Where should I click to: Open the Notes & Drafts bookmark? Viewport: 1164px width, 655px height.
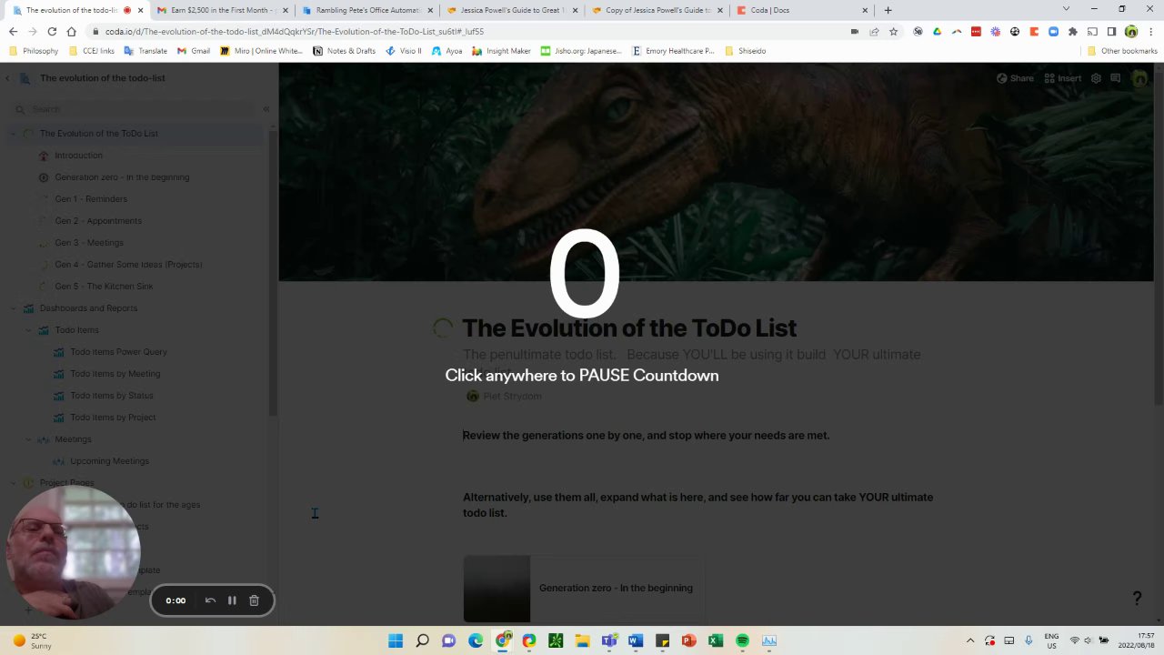point(344,51)
